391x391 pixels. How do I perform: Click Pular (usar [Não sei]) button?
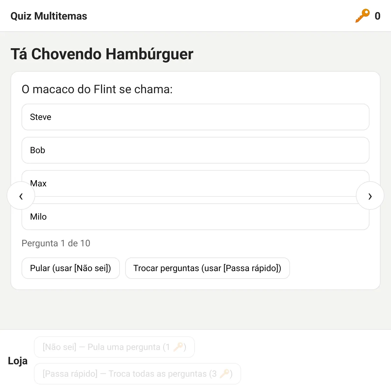click(71, 268)
